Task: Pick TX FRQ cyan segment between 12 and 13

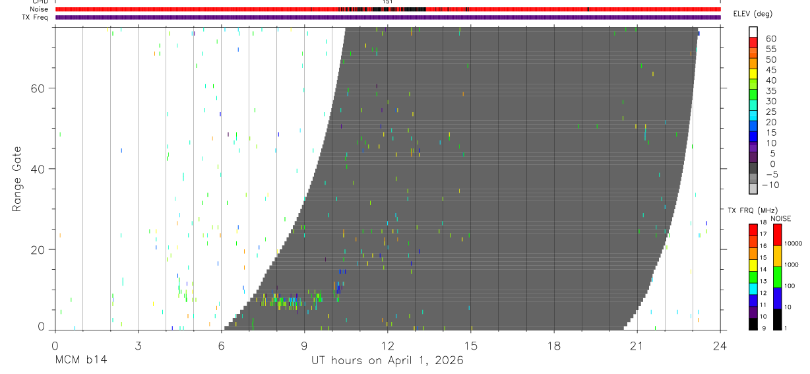Action: click(x=753, y=289)
